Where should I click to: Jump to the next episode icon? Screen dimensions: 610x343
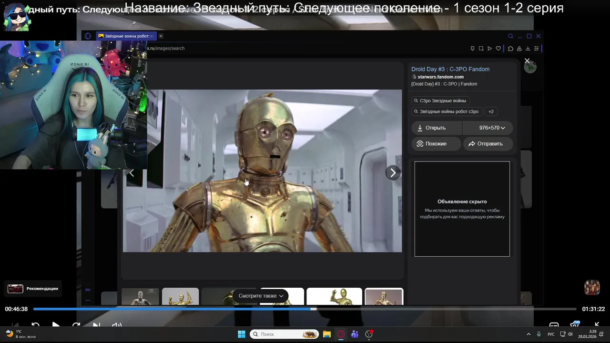click(97, 325)
